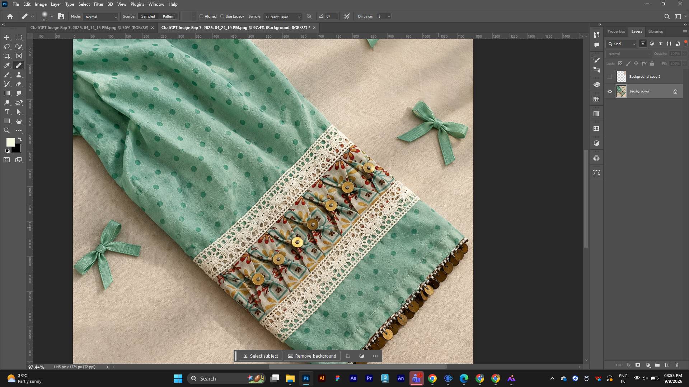Select the Move tool
Screen dimensions: 689x387
(x=7, y=38)
